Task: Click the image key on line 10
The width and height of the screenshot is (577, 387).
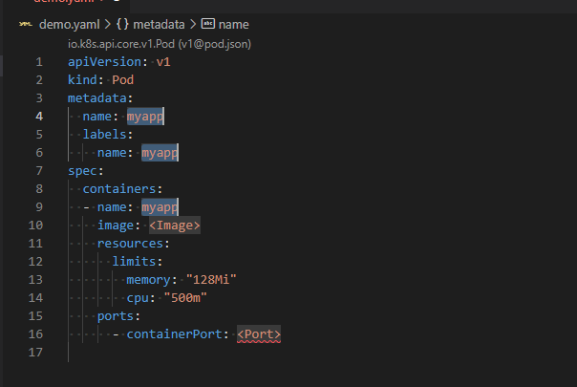Action: tap(116, 226)
